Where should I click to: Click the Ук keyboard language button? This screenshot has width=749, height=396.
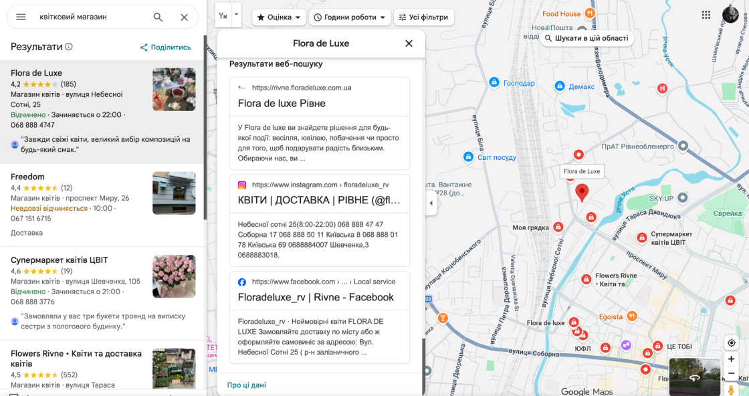[x=223, y=15]
